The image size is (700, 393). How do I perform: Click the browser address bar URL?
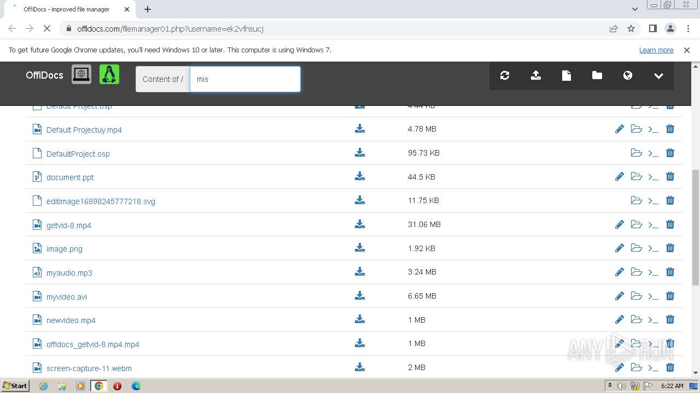coord(170,28)
